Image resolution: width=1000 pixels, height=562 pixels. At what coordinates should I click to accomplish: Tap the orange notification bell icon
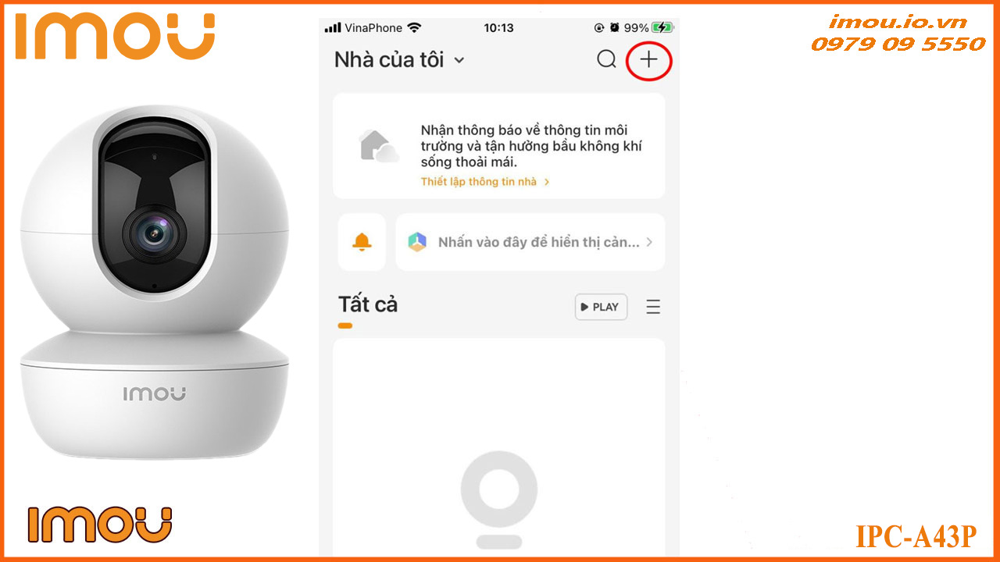pyautogui.click(x=362, y=242)
